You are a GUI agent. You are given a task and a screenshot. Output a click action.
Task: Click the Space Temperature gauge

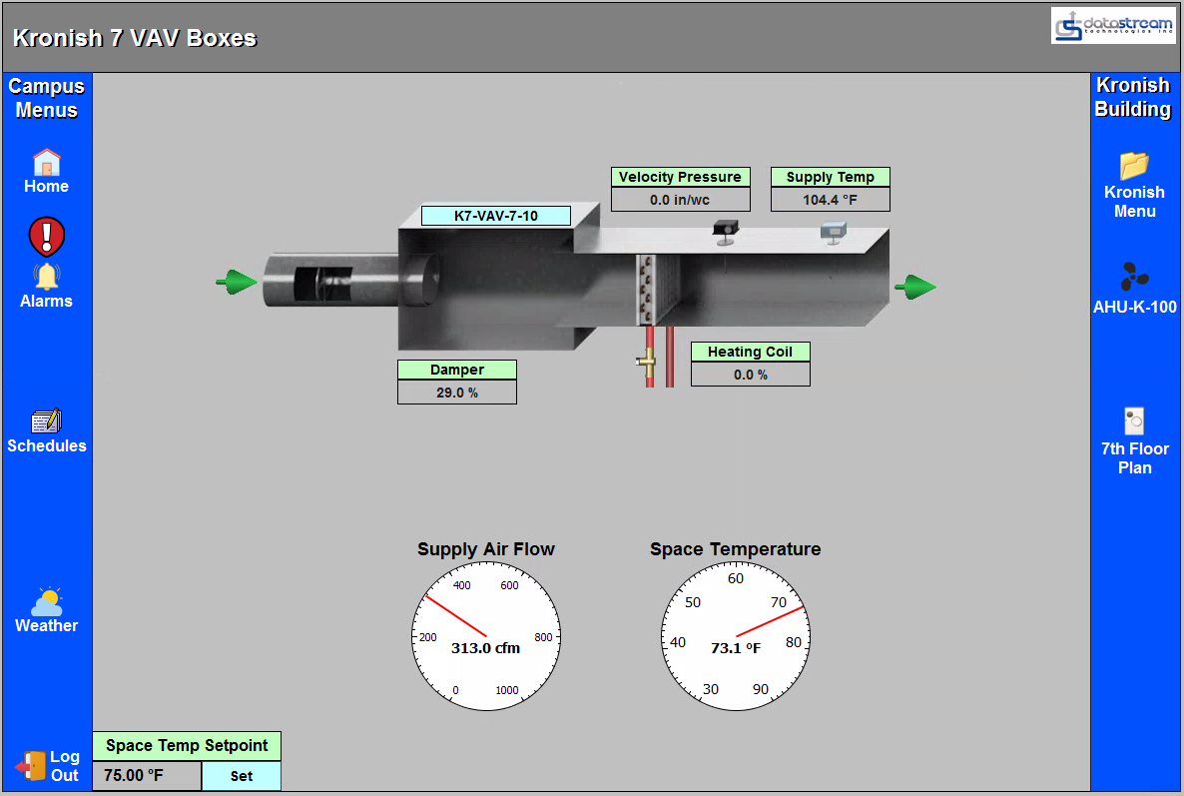tap(735, 636)
